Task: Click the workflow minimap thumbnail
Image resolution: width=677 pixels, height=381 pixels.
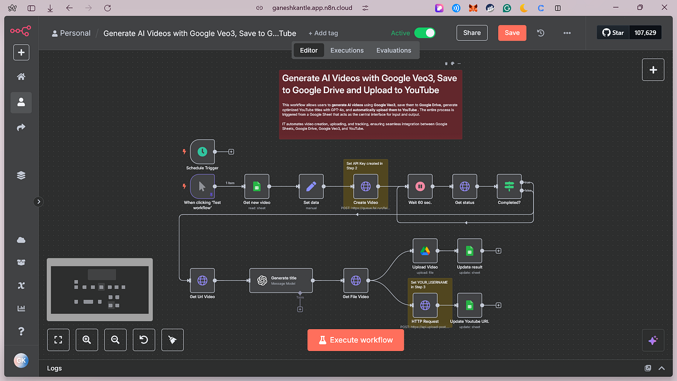Action: click(99, 289)
